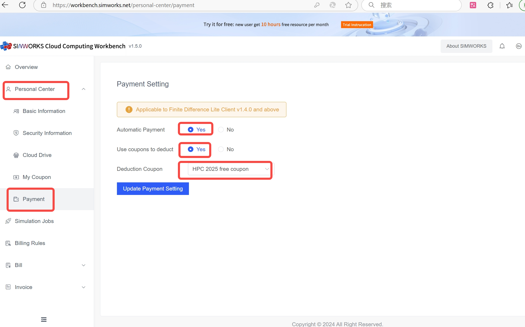Select No for Automatic Payment

pos(226,130)
